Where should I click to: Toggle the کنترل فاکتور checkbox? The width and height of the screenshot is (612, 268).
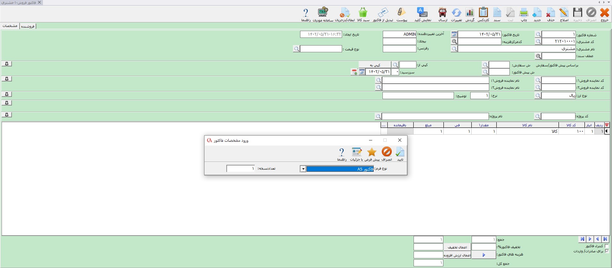point(607,246)
